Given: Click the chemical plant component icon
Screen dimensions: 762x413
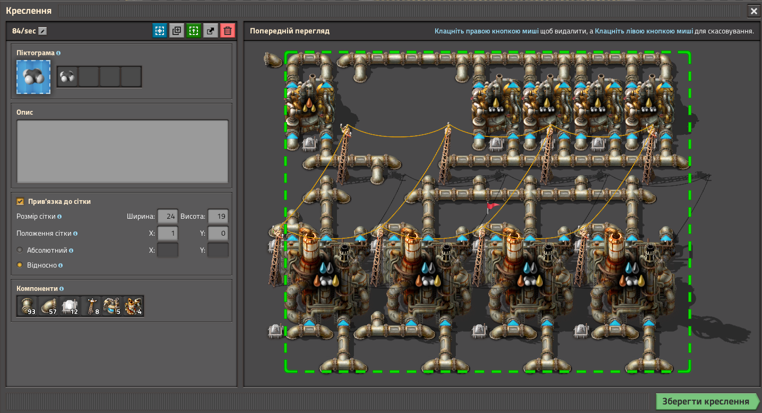Looking at the screenshot, I should (x=112, y=306).
